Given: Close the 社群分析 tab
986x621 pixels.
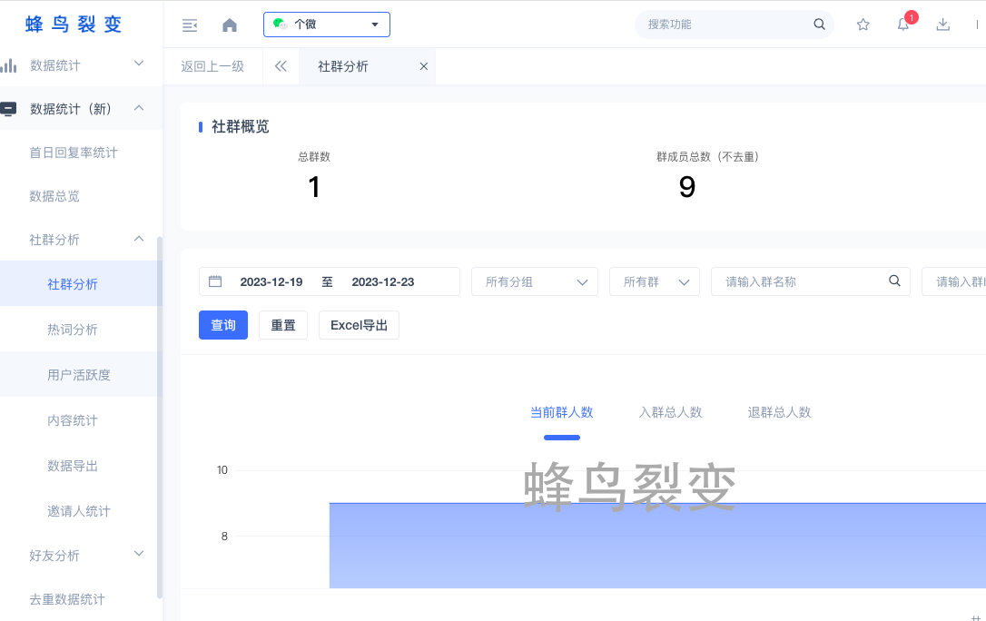Looking at the screenshot, I should click(423, 66).
